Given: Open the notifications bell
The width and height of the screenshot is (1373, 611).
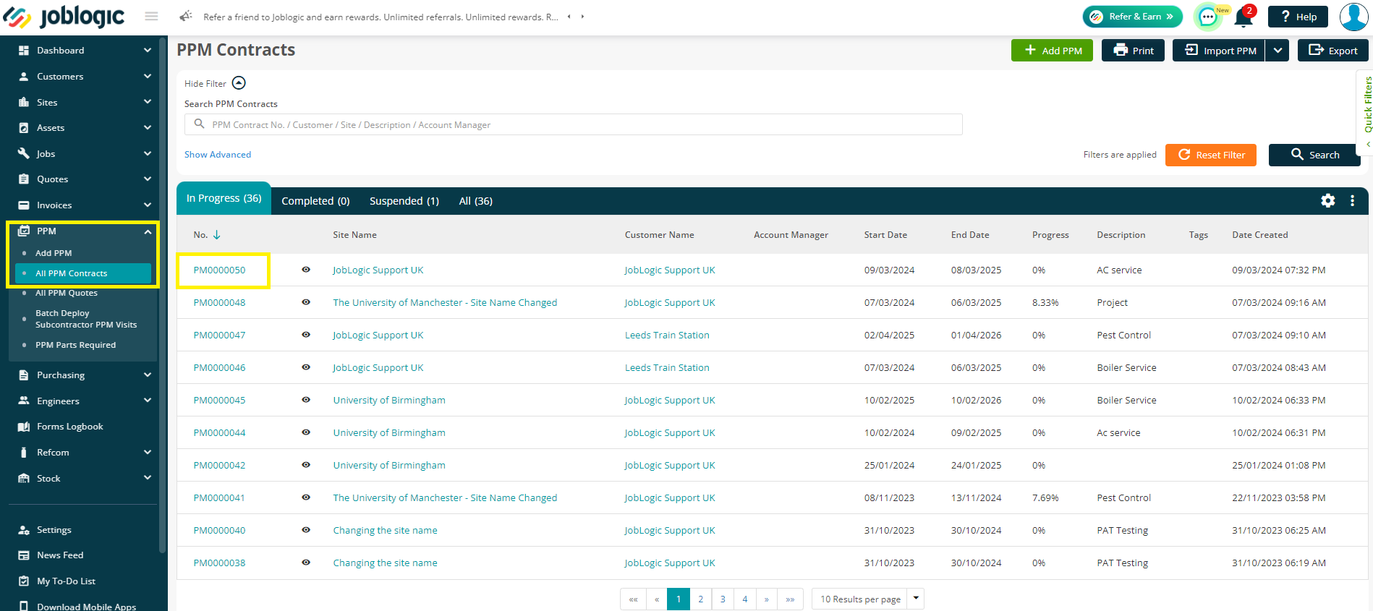Looking at the screenshot, I should point(1244,17).
